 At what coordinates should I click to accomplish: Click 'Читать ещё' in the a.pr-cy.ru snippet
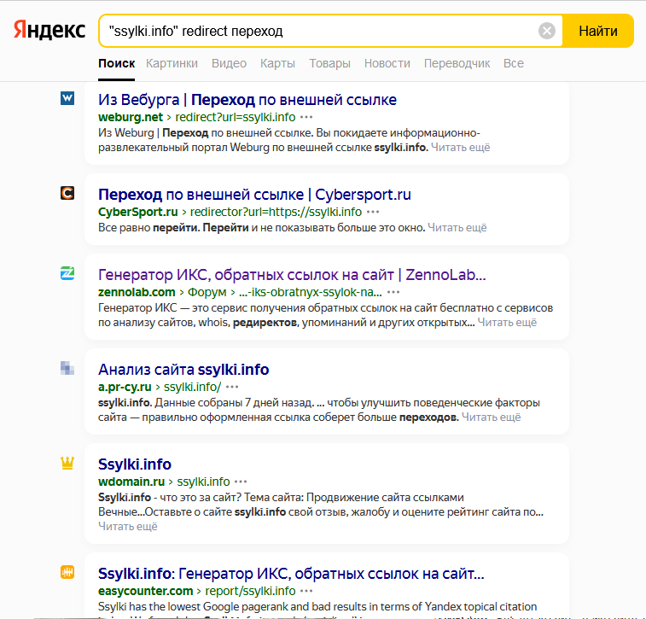491,418
